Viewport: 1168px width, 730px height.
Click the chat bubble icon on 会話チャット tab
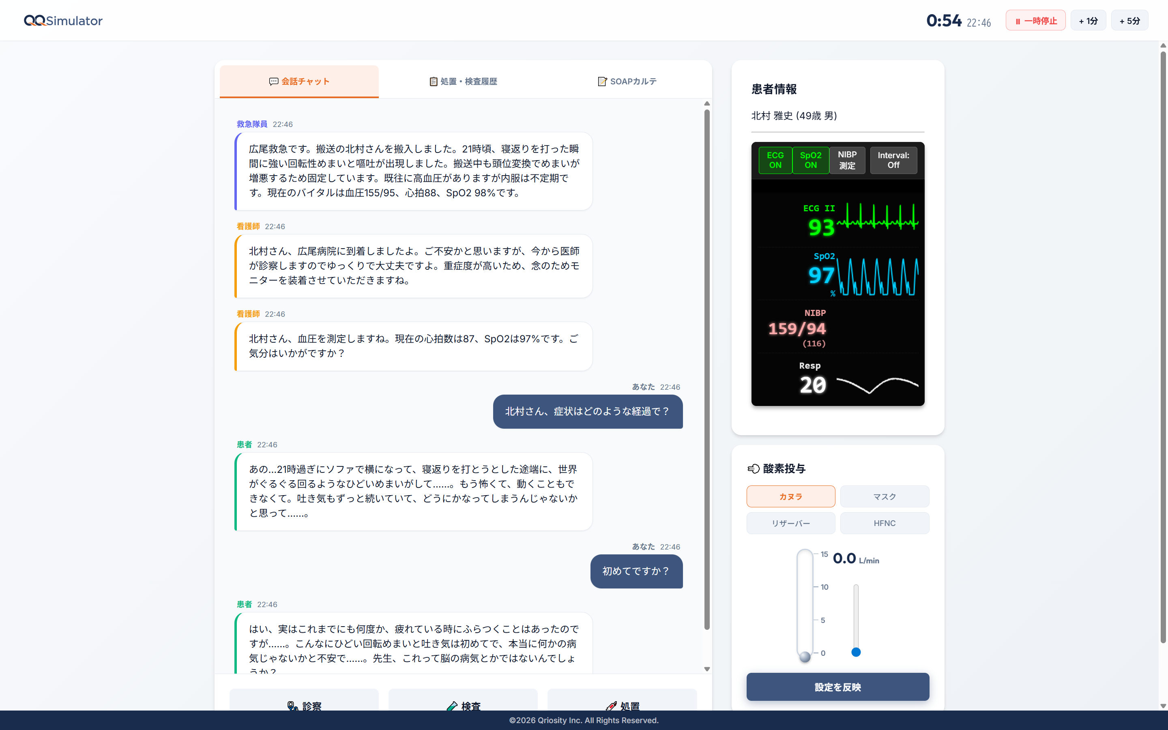click(274, 82)
